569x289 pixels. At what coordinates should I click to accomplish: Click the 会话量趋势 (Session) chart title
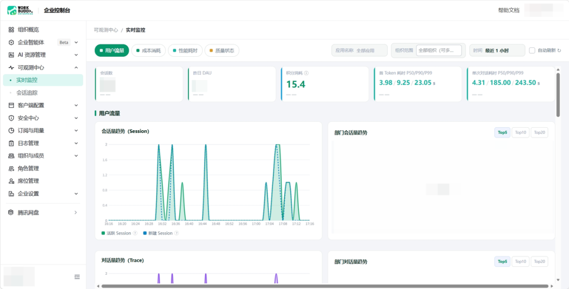[x=125, y=131]
